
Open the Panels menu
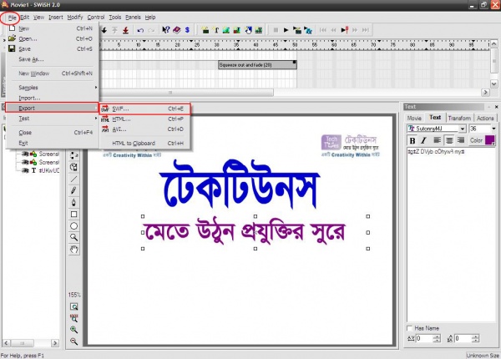click(133, 18)
